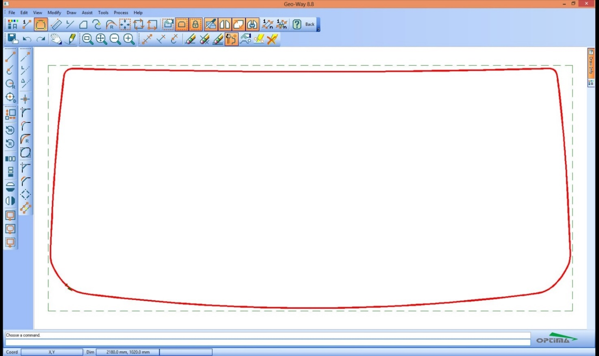
Task: Click the Back button in toolbar
Action: (310, 24)
